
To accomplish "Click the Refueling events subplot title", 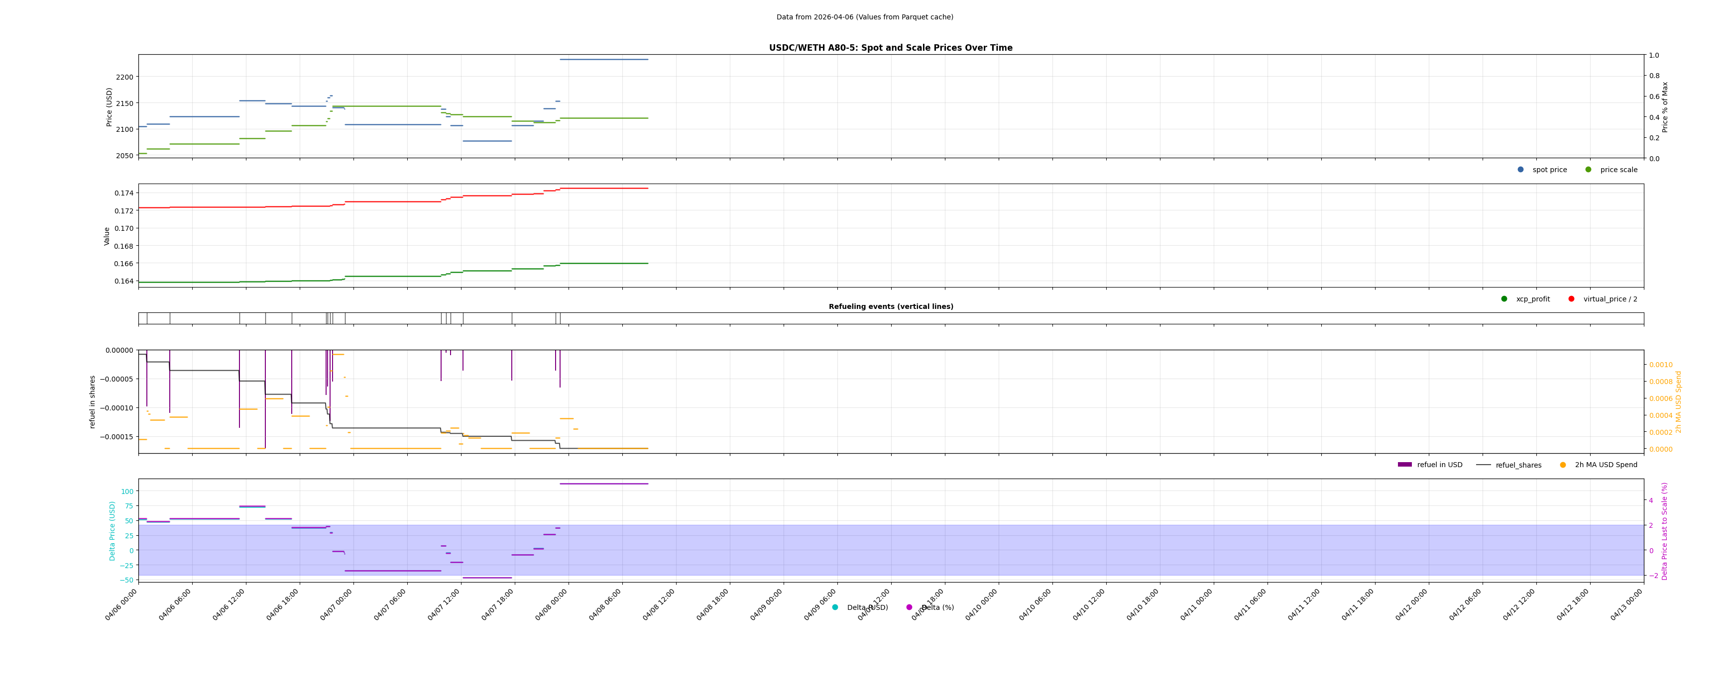I will [x=891, y=306].
